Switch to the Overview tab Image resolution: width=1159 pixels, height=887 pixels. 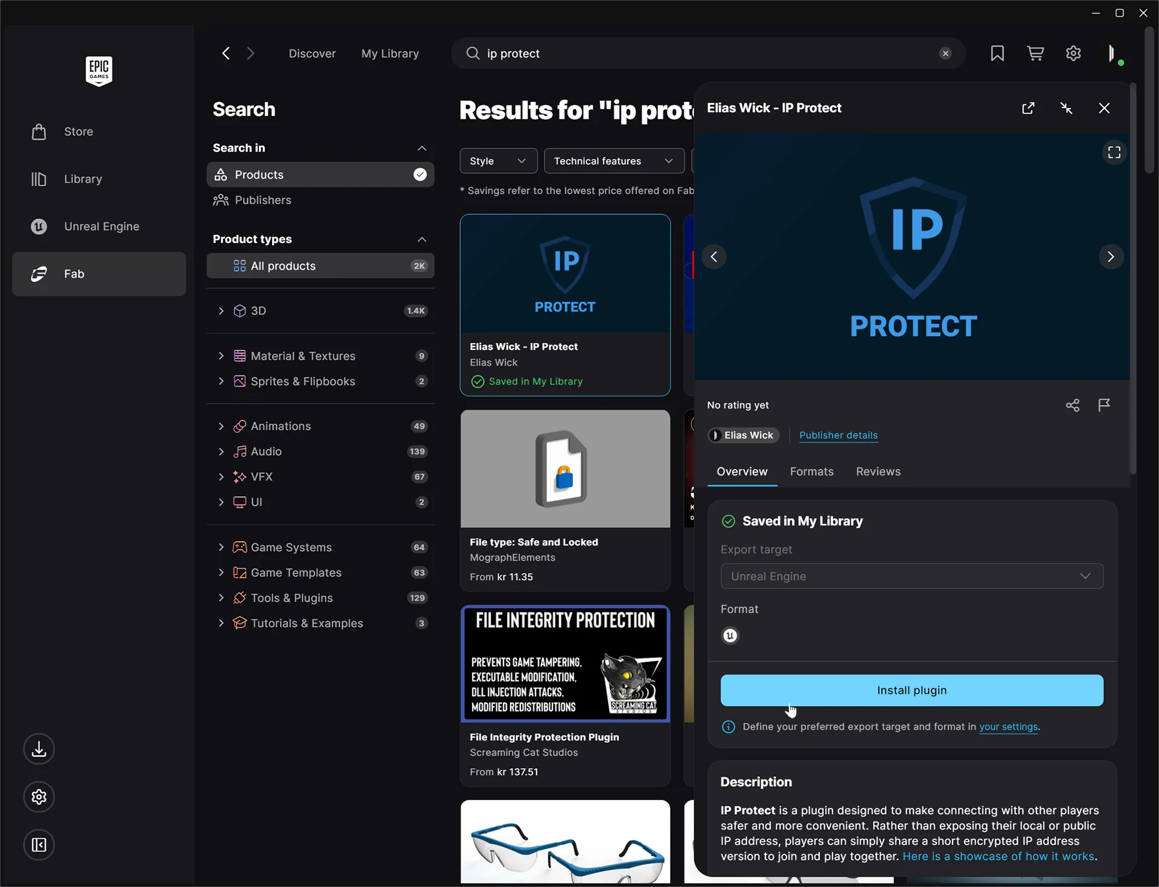coord(742,472)
